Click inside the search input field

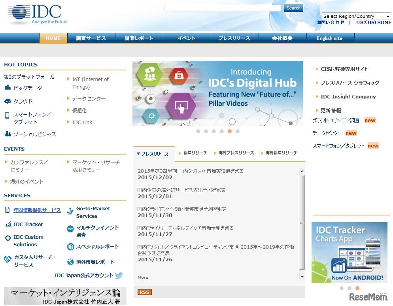[x=222, y=8]
